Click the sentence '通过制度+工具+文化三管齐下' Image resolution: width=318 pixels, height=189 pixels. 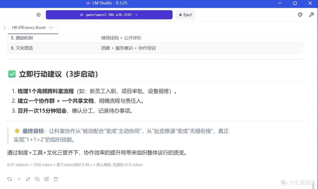click(x=97, y=152)
